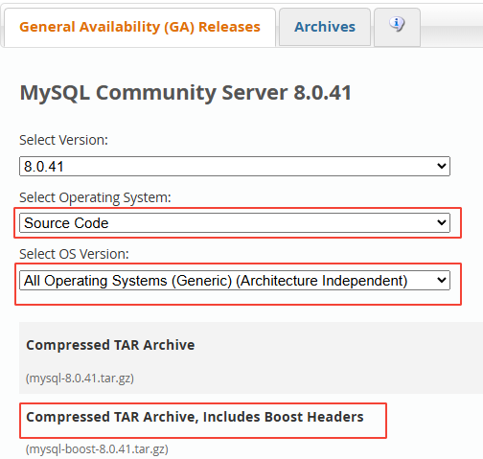Click the mysql-boost-8.0.41.tar.gz file name

[x=97, y=449]
